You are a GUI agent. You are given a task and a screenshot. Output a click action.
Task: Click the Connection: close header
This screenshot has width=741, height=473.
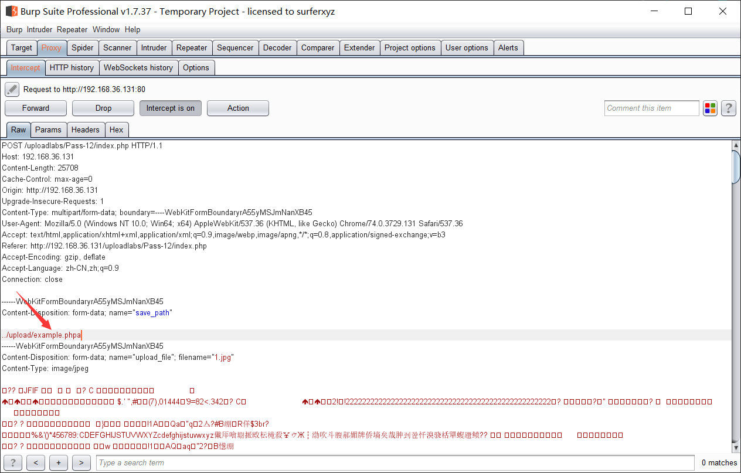(x=32, y=279)
